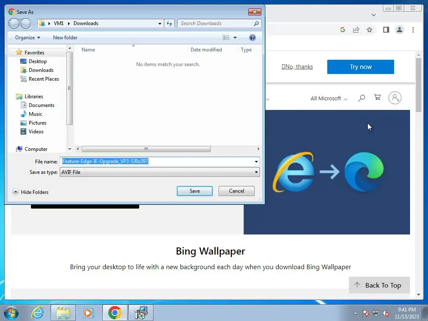Image resolution: width=428 pixels, height=321 pixels.
Task: Click Hide Folders toggle
Action: 31,192
